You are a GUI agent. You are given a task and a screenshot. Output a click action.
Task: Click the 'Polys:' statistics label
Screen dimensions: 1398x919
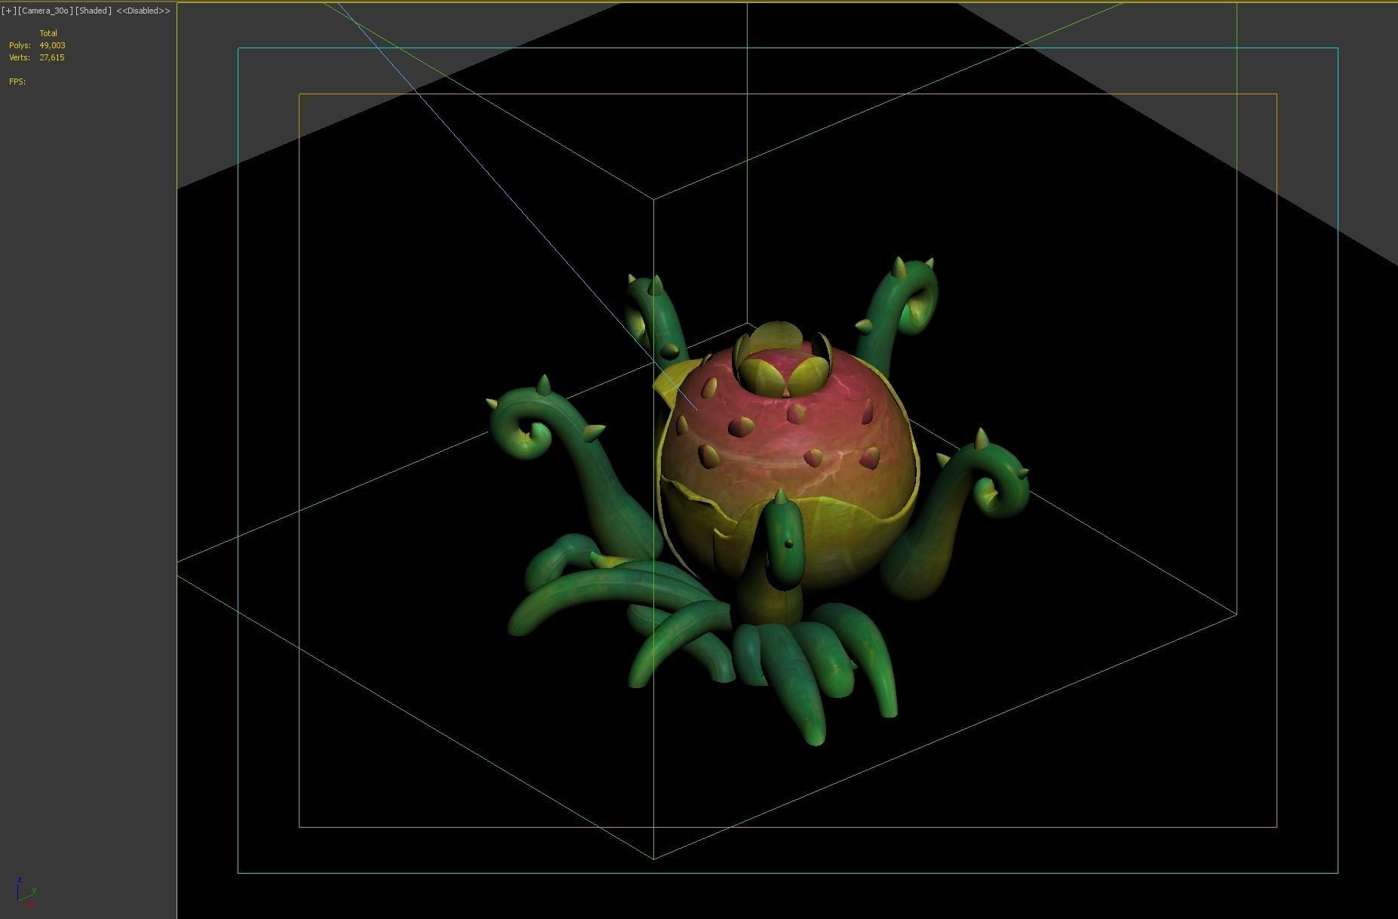click(x=20, y=45)
